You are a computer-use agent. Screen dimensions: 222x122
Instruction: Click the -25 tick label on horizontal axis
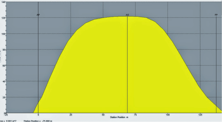6,115
